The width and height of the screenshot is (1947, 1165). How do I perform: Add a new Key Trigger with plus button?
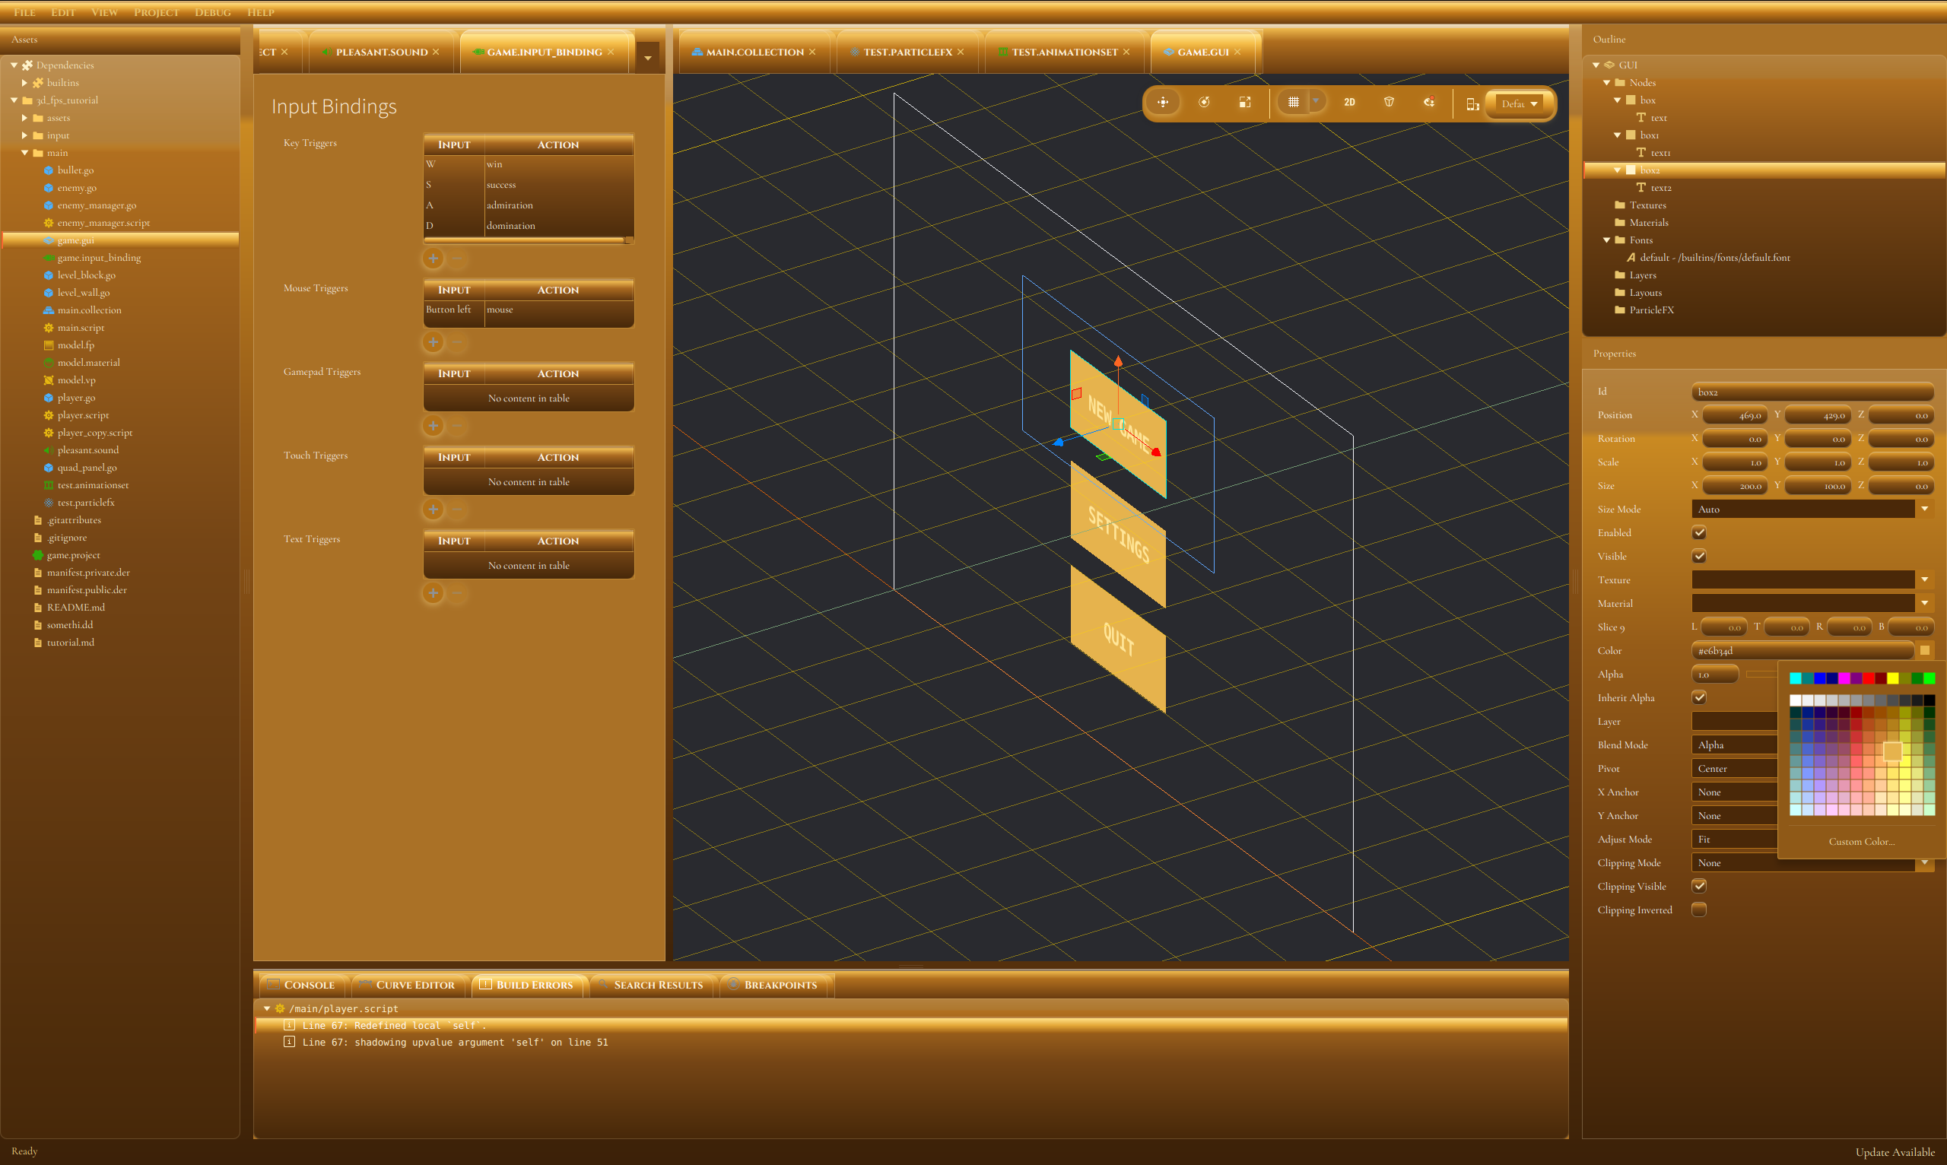(434, 259)
